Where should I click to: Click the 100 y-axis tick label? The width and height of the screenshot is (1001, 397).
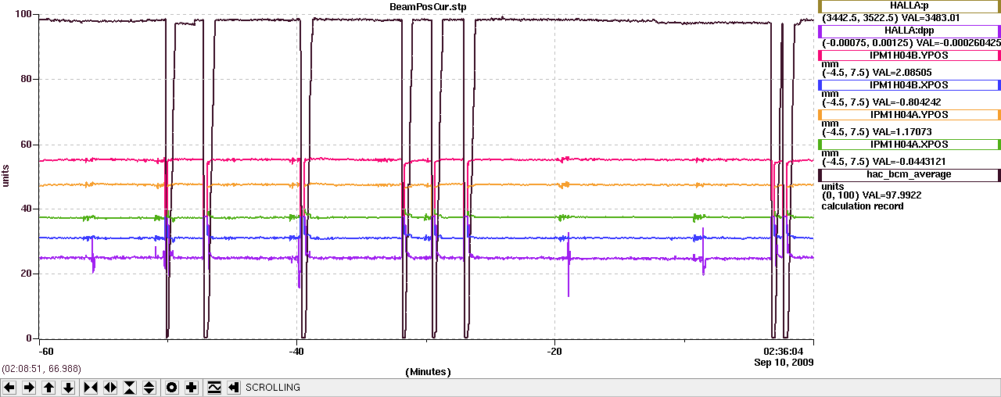click(x=23, y=15)
